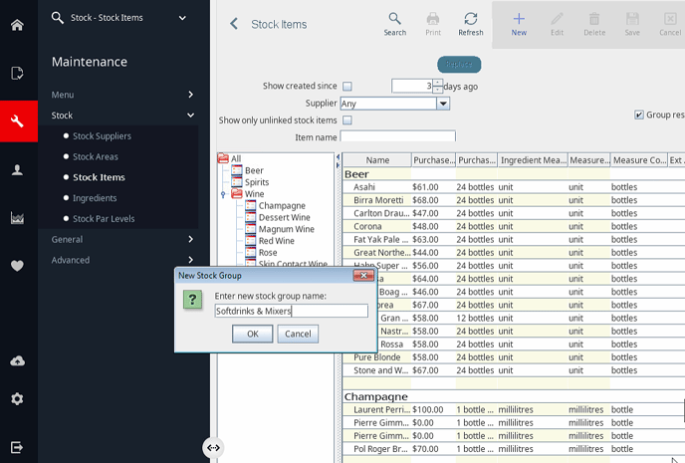Open the heart loyalty icon in sidebar
685x463 pixels.
[x=17, y=266]
